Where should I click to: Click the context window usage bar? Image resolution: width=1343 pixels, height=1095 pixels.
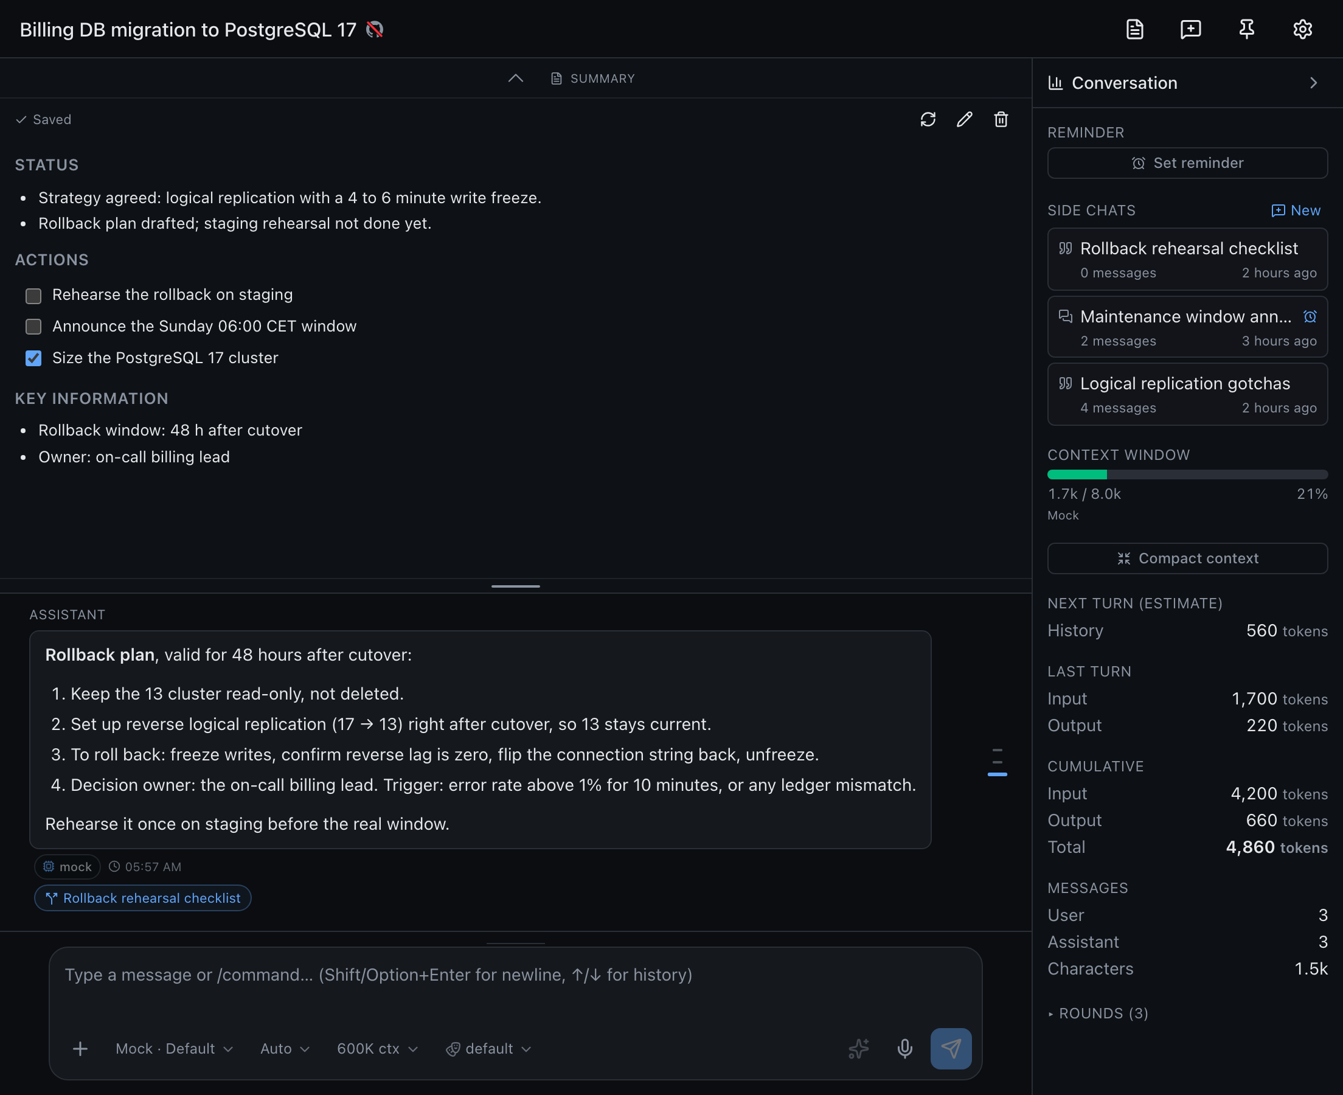coord(1187,474)
